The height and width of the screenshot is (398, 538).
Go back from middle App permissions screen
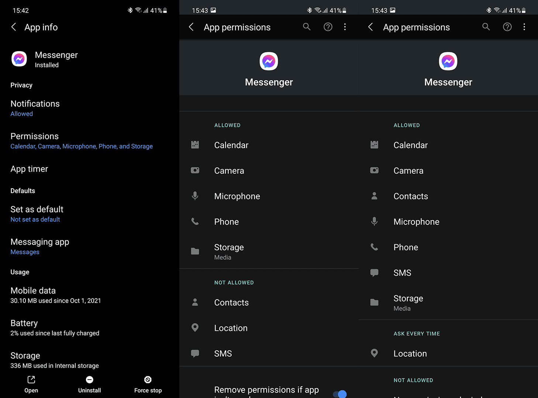[191, 27]
